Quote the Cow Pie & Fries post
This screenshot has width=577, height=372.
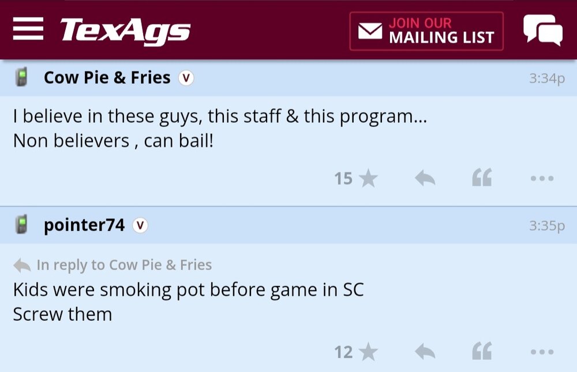tap(482, 178)
